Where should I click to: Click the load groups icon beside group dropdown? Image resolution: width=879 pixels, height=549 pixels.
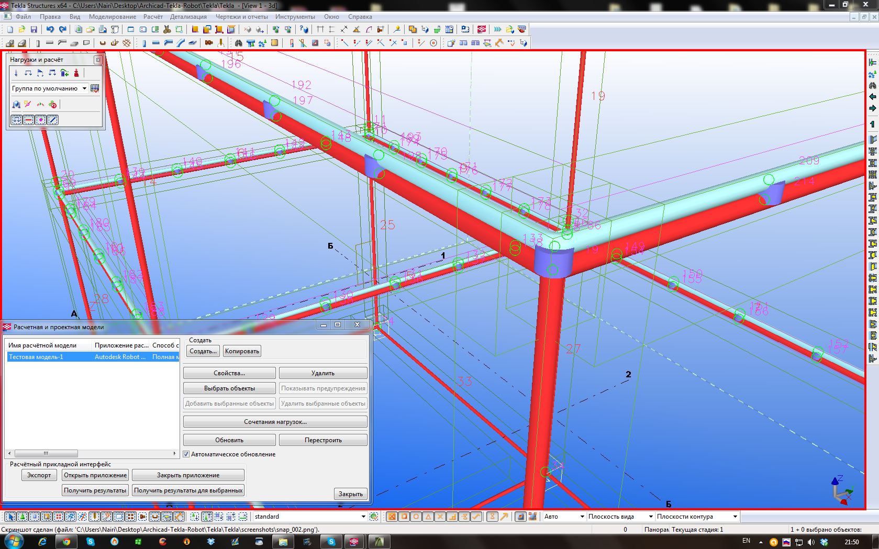tap(95, 88)
